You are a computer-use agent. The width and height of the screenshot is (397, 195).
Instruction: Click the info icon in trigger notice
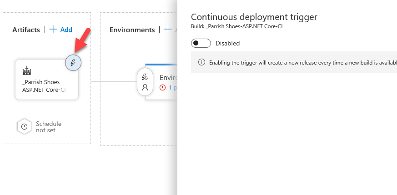coord(201,62)
